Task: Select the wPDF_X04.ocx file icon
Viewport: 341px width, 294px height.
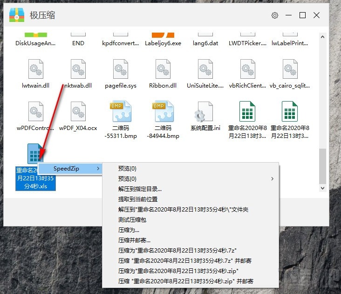Action: pyautogui.click(x=78, y=111)
